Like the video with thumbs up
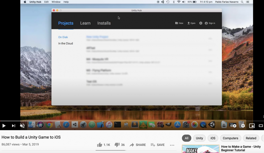This screenshot has width=264, height=153. [x=100, y=145]
